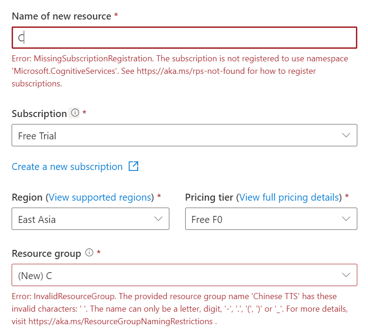This screenshot has width=368, height=333.
Task: Open the View supported regions link
Action: (100, 197)
